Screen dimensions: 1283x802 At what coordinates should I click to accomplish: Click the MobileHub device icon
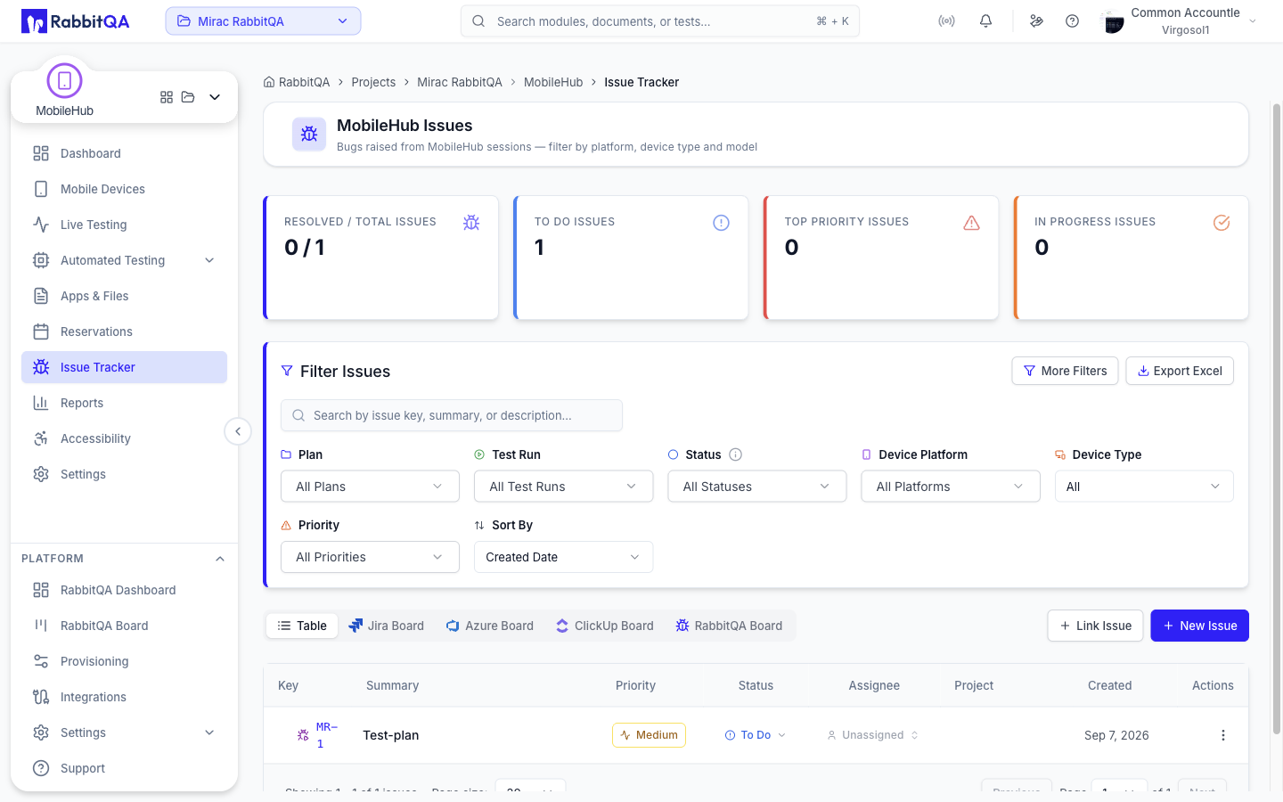pos(64,81)
